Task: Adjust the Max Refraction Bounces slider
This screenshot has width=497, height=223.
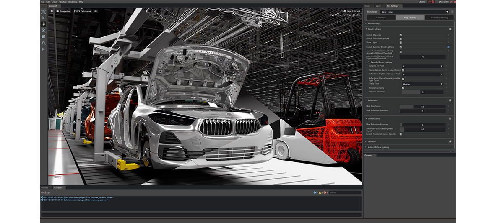Action: 422,125
